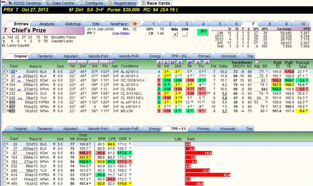Click the SP filter button
Screen dimensions: 313x186
click(x=190, y=62)
